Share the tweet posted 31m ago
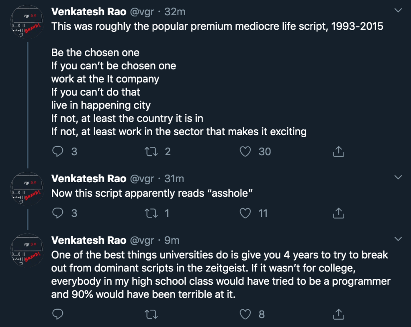Viewport: 411px width, 327px height. [x=338, y=213]
